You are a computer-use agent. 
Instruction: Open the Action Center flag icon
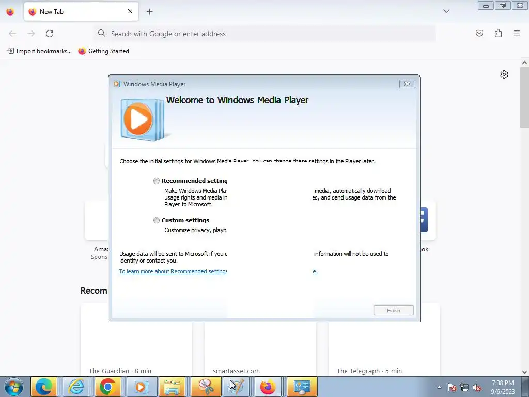452,387
